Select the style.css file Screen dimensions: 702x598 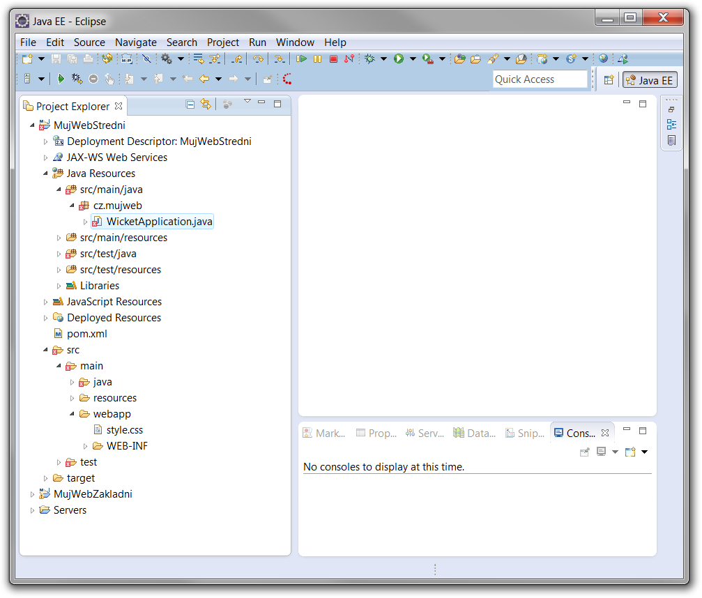pyautogui.click(x=124, y=430)
